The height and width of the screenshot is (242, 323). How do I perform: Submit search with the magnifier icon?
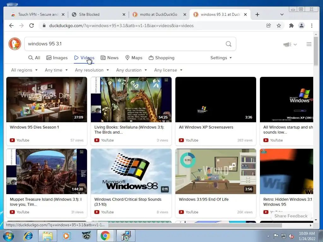click(228, 44)
